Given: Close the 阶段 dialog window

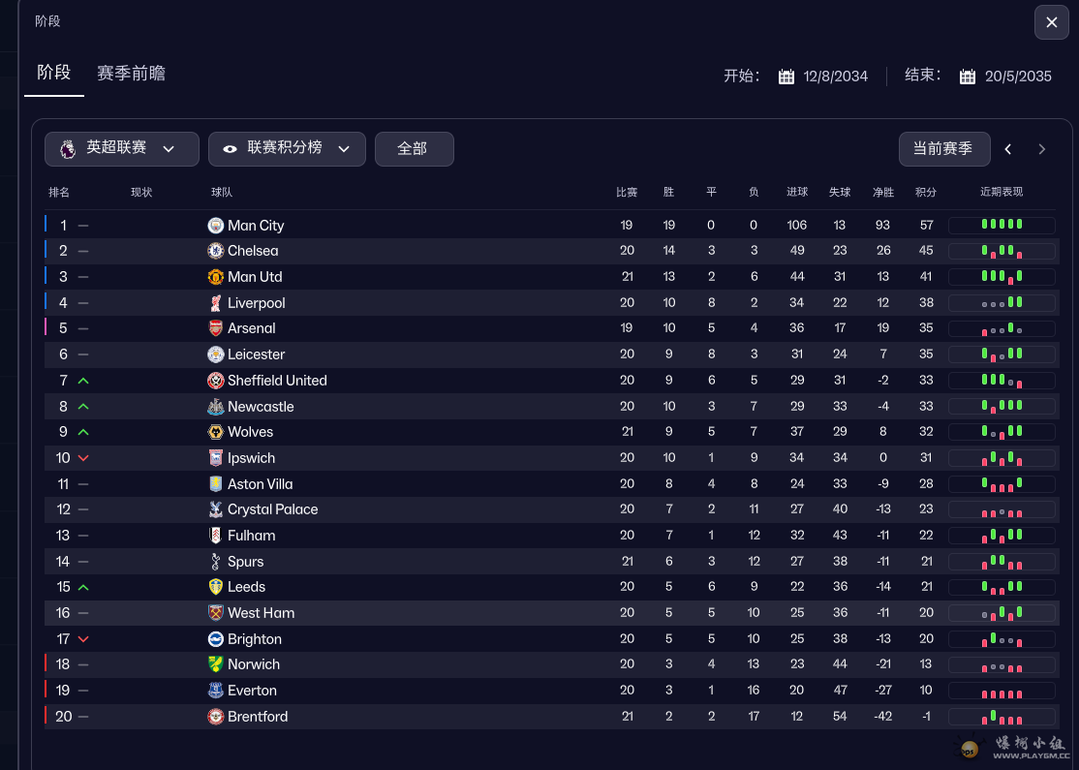Looking at the screenshot, I should click(1052, 22).
